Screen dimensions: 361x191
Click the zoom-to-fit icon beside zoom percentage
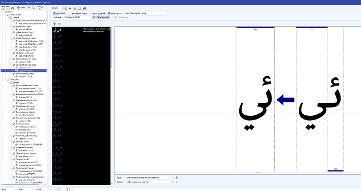point(65,8)
